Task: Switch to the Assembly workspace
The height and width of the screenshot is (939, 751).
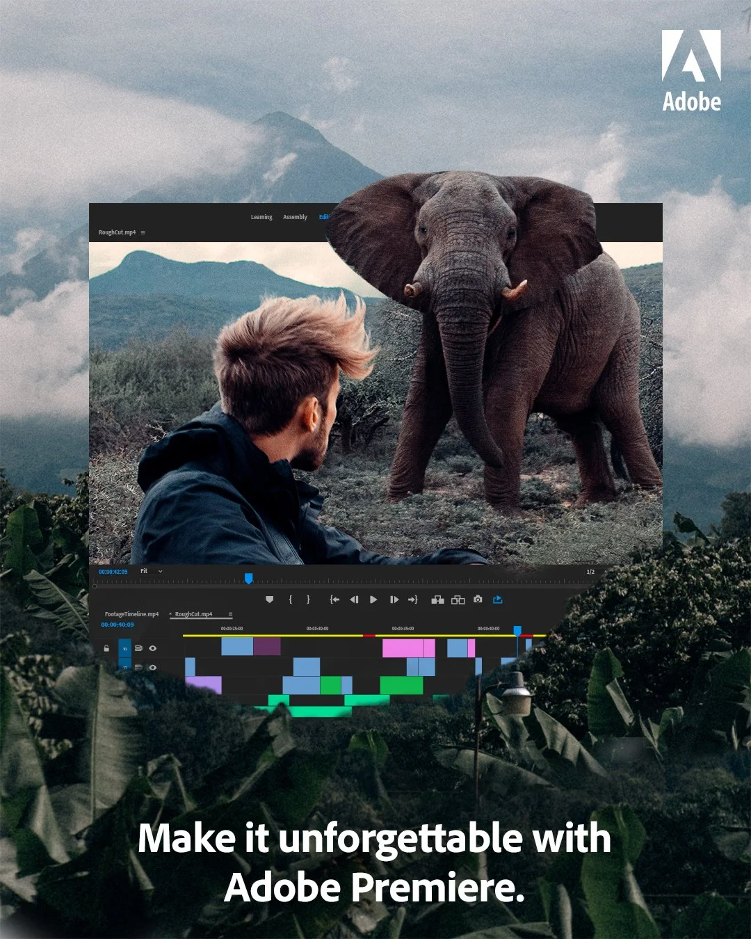Action: (295, 217)
